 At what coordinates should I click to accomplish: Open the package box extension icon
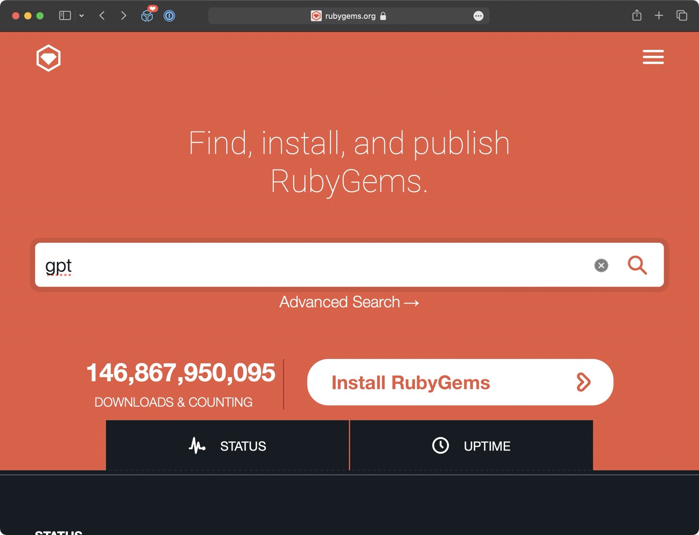(147, 16)
